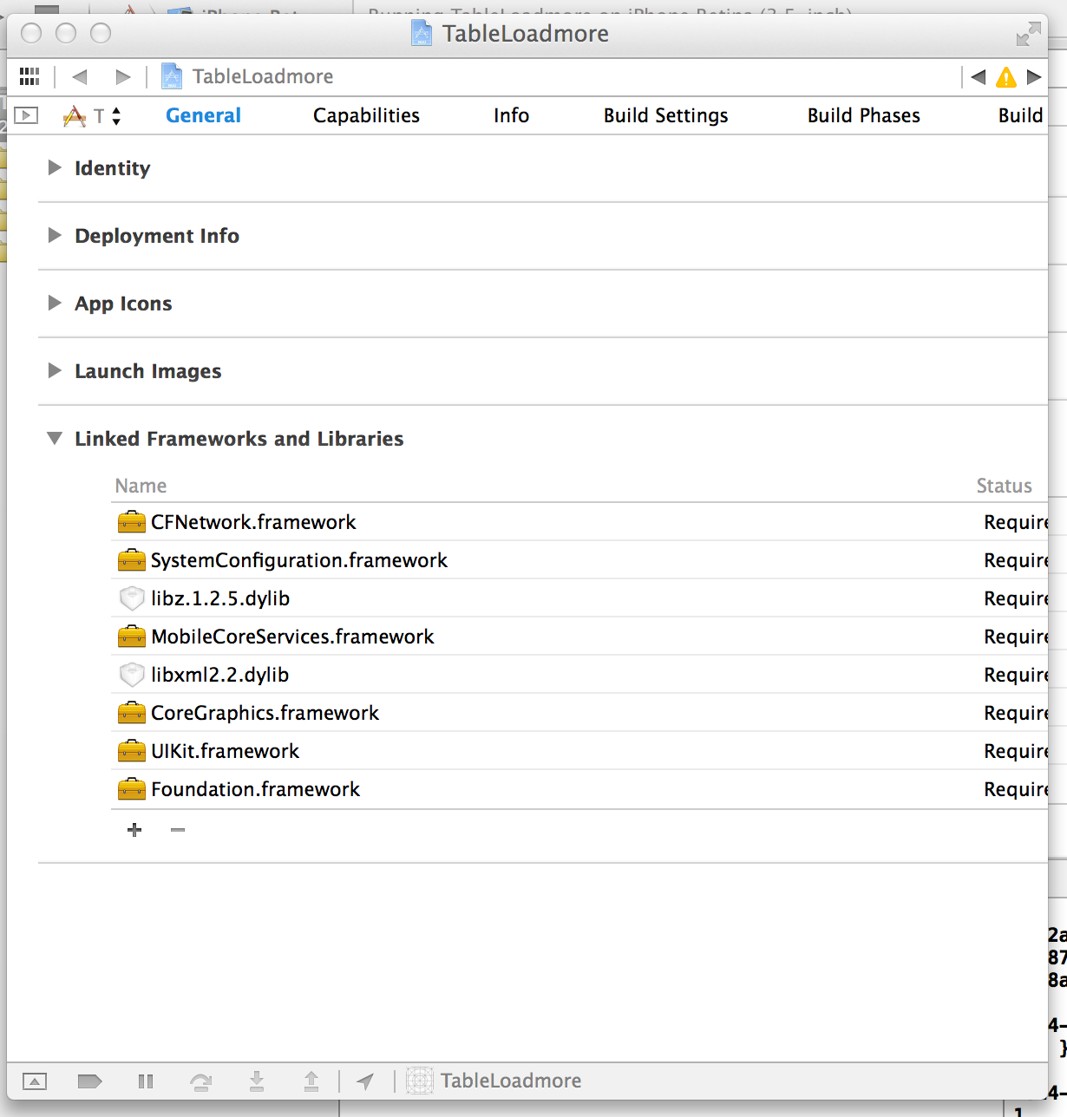Step into in the debug bar
1067x1117 pixels.
click(x=256, y=1081)
